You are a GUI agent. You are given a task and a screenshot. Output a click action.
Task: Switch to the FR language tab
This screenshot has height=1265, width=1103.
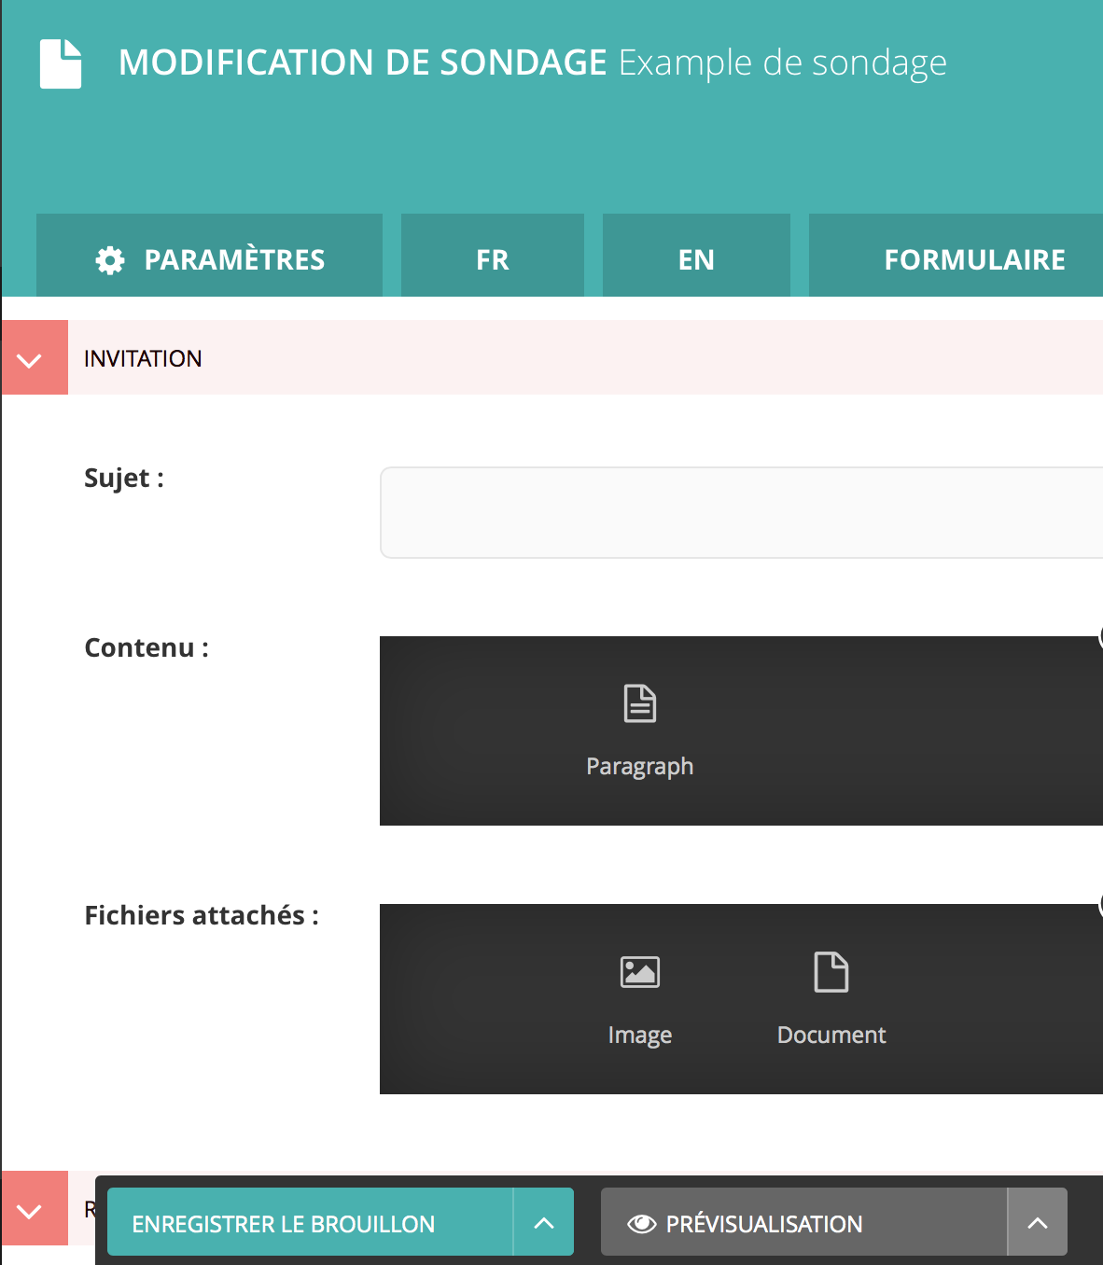[492, 259]
